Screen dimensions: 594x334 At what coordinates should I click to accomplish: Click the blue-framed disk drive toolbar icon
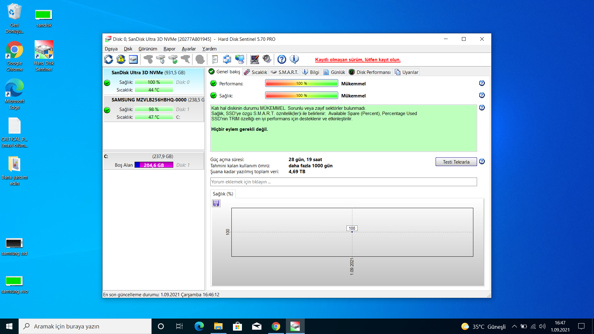pyautogui.click(x=133, y=59)
